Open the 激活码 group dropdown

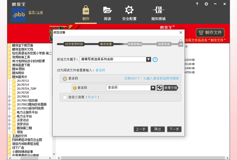point(153,88)
